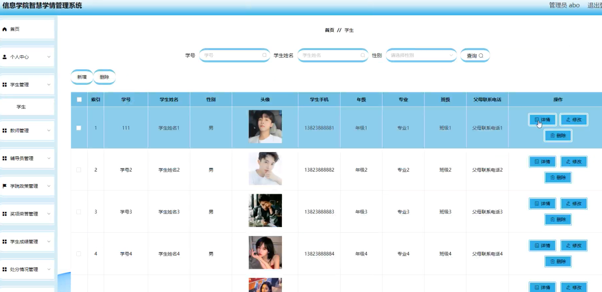Click the grid icon beside 奖项荣誉管理
Viewport: 602px width, 292px height.
tap(5, 214)
